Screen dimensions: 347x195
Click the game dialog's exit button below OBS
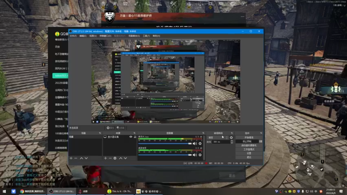tap(232, 175)
